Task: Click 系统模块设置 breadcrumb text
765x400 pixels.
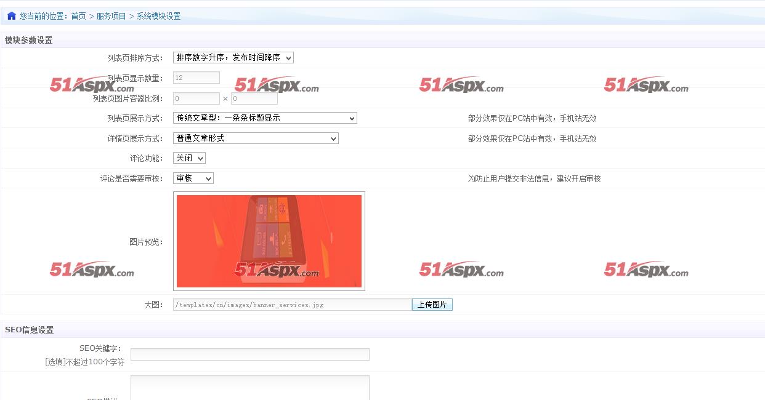Action: (x=159, y=16)
